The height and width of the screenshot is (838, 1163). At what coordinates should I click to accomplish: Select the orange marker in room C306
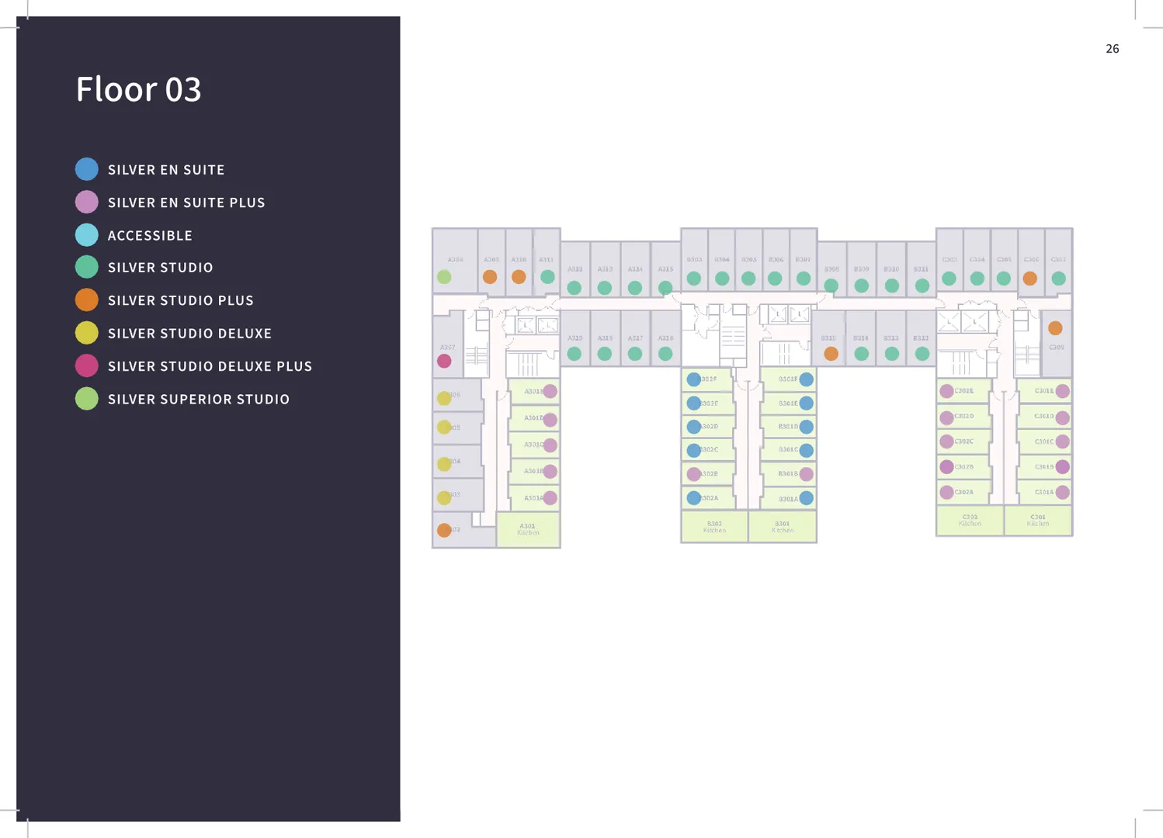coord(1030,279)
